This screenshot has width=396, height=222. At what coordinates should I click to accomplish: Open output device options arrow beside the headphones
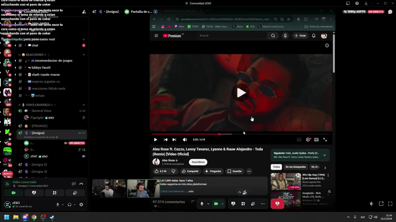(x=75, y=204)
